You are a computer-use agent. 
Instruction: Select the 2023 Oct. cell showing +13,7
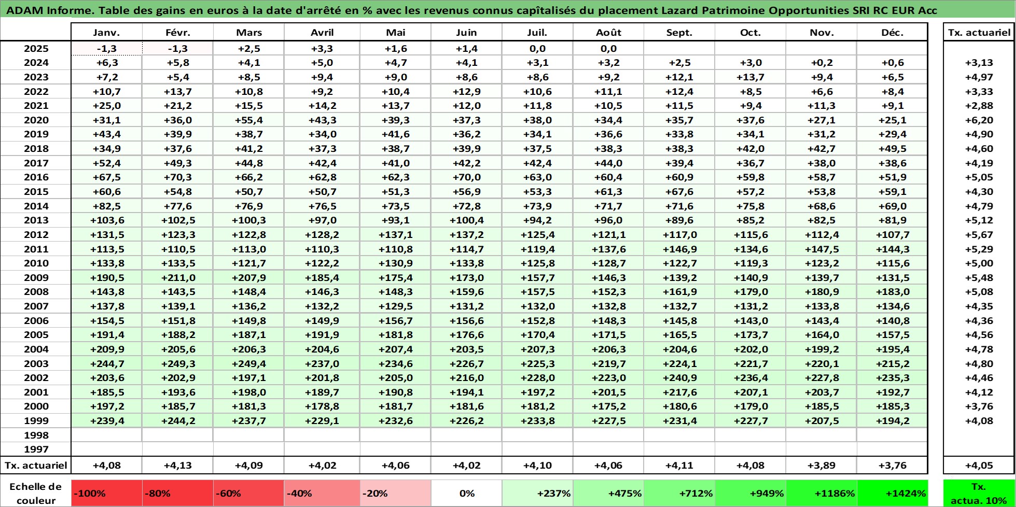pyautogui.click(x=750, y=77)
